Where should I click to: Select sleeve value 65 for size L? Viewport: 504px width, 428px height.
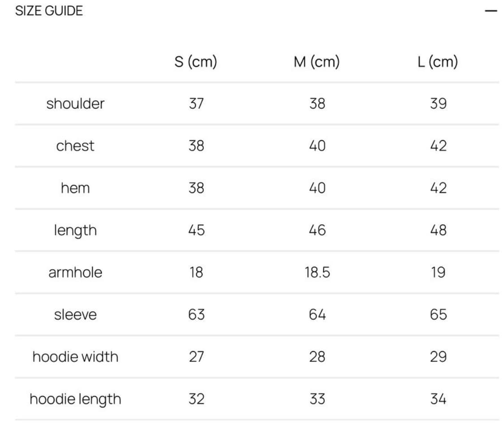[x=439, y=314]
